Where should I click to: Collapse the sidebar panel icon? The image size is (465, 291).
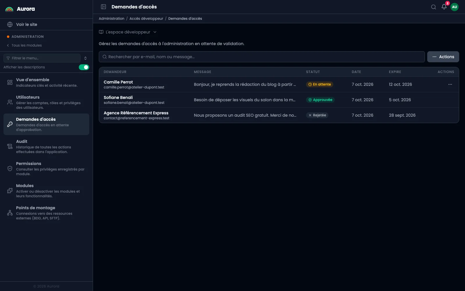[x=103, y=7]
